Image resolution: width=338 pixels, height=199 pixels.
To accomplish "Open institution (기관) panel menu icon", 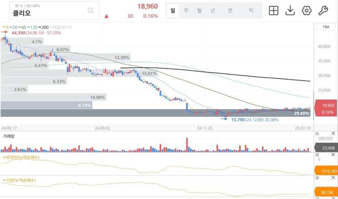I will point(317,178).
